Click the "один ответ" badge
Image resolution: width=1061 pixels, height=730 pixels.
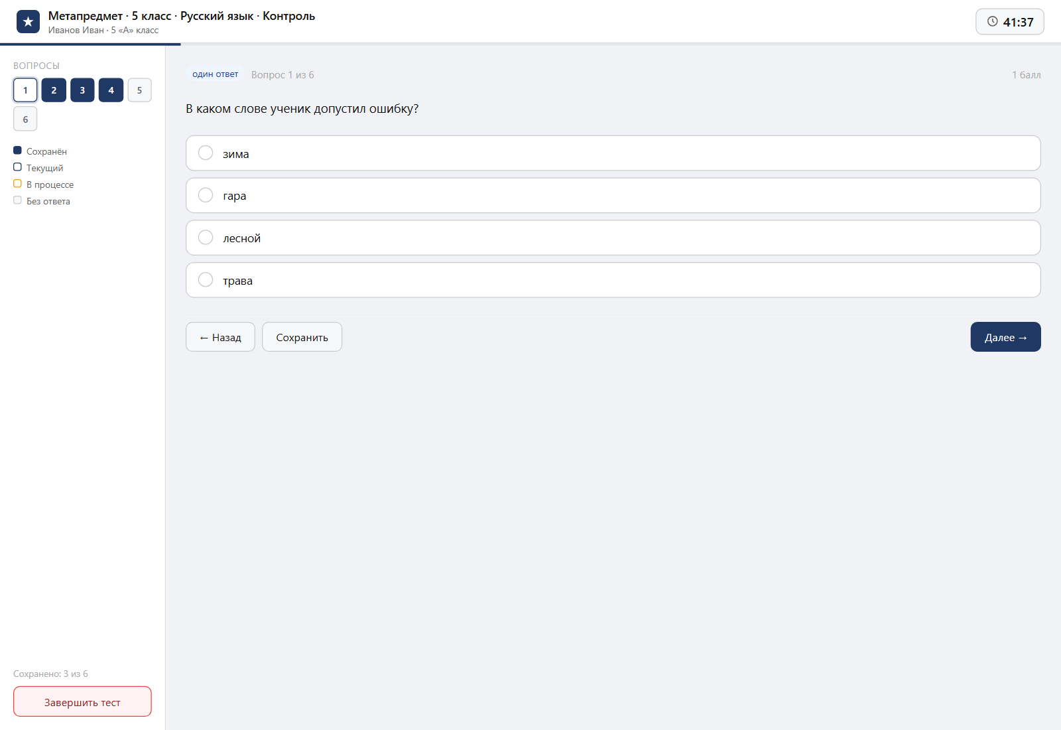pyautogui.click(x=215, y=74)
